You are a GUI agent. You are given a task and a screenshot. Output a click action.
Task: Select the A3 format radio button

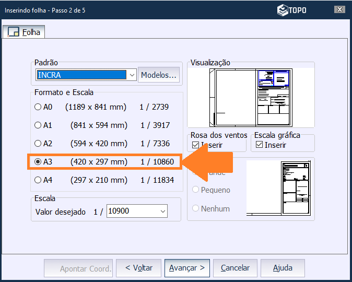coord(38,162)
